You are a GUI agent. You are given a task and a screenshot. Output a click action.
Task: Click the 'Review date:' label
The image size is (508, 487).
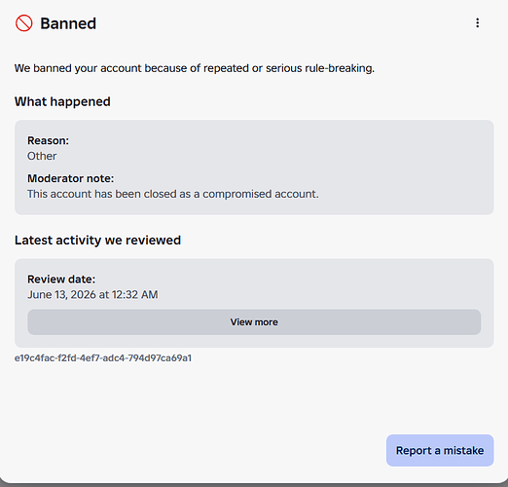pyautogui.click(x=61, y=280)
